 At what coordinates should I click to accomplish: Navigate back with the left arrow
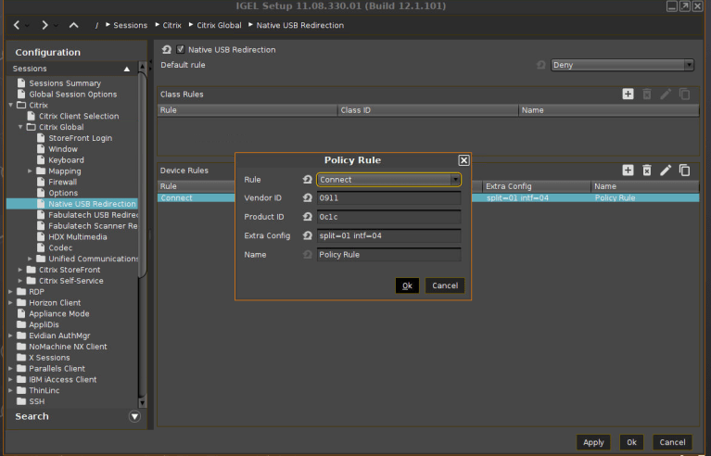[17, 25]
